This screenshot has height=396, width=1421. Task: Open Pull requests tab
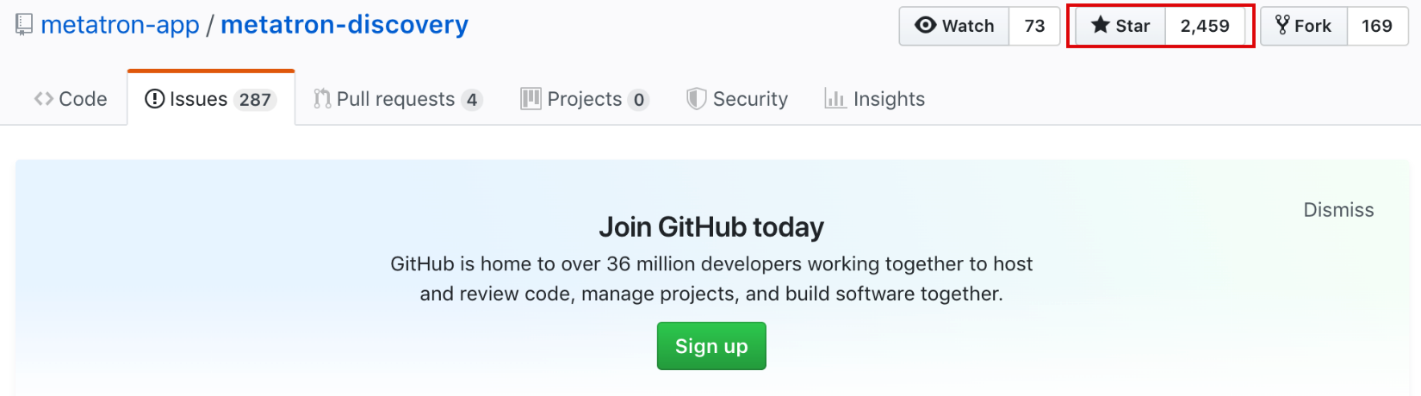(x=398, y=99)
